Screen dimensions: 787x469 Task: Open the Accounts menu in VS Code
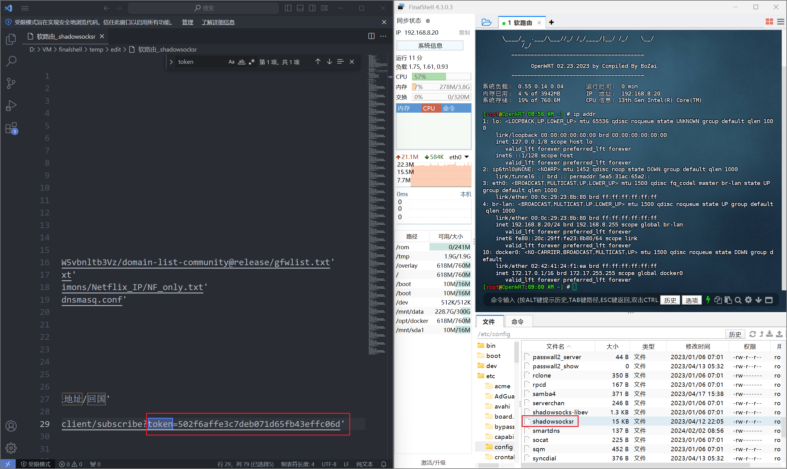[11, 426]
